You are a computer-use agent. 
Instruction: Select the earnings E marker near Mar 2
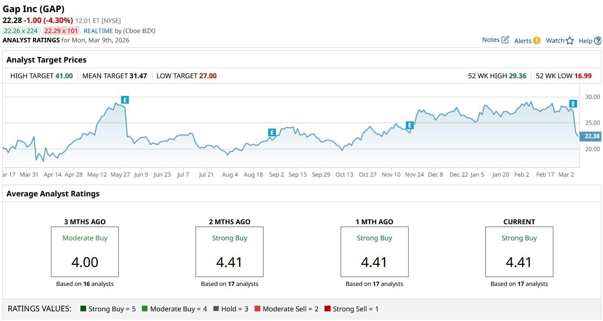tap(573, 104)
